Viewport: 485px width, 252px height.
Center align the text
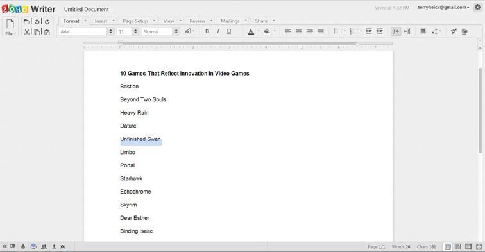click(298, 31)
